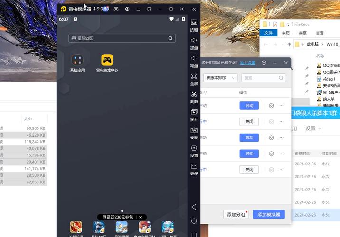Click filter funnel icon in list header
Viewport: 340px width, 237px height.
click(x=205, y=92)
